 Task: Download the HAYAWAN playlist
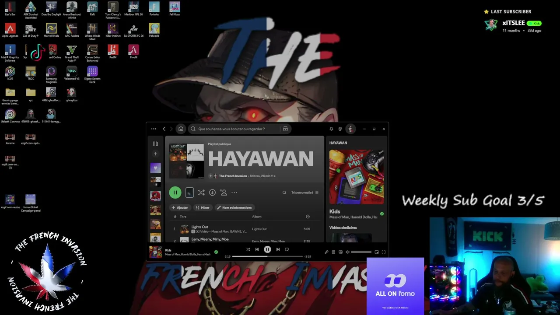pyautogui.click(x=212, y=192)
